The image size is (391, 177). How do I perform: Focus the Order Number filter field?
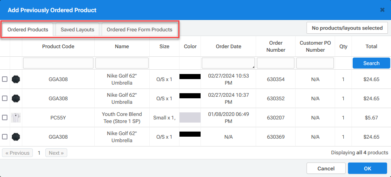pos(276,63)
